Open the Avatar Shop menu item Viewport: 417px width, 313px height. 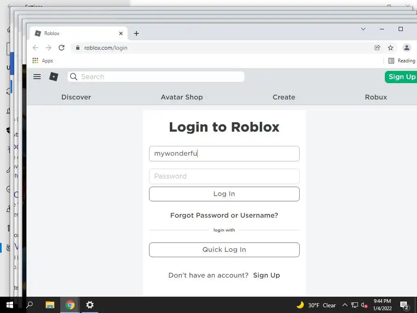182,97
